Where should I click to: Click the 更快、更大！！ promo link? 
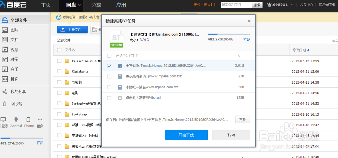pos(205,5)
